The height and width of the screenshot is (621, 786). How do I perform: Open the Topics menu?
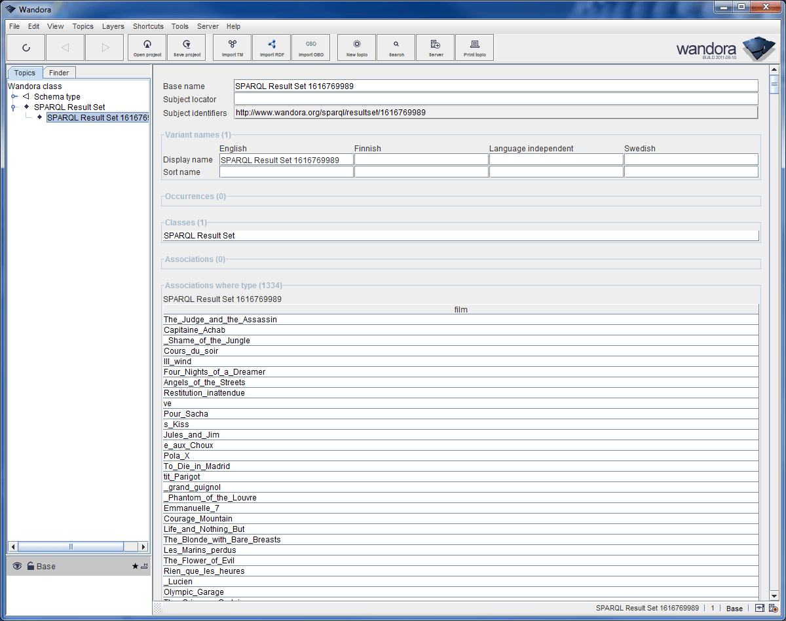[x=83, y=26]
